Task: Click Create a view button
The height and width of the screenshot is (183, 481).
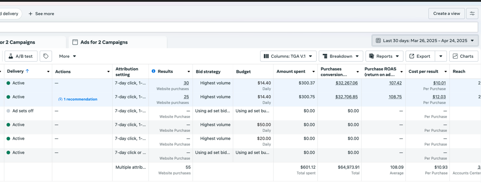Action: [x=447, y=14]
